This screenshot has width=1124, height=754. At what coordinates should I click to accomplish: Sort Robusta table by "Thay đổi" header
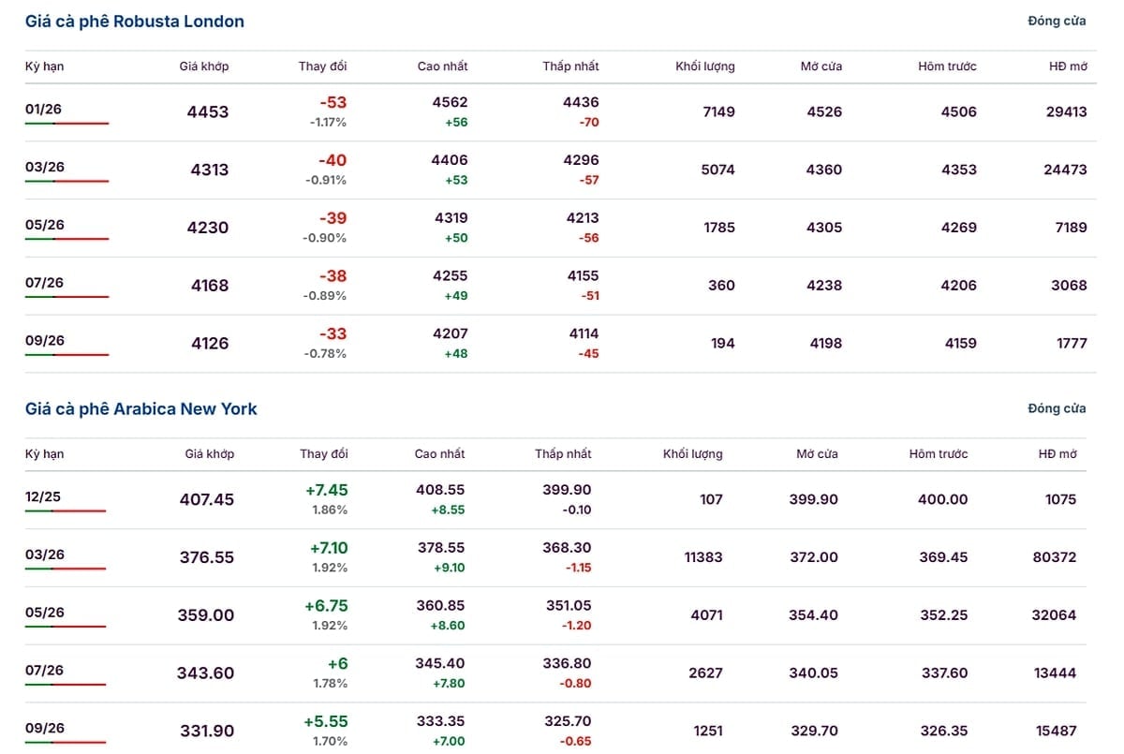[323, 67]
